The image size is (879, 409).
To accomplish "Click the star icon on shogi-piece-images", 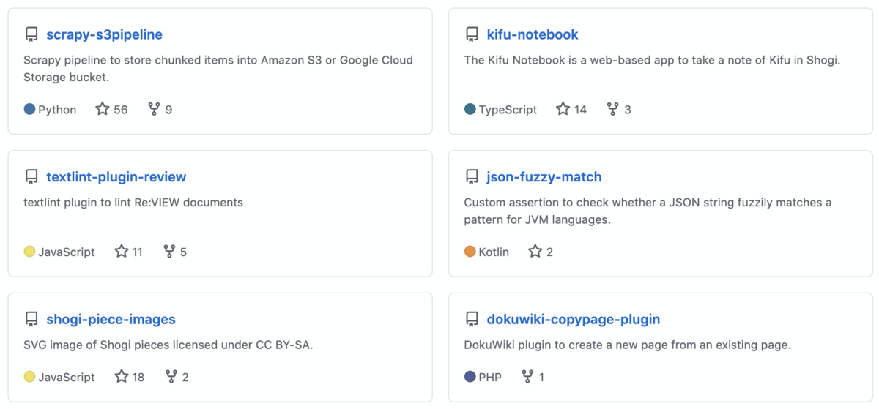I will pyautogui.click(x=122, y=377).
